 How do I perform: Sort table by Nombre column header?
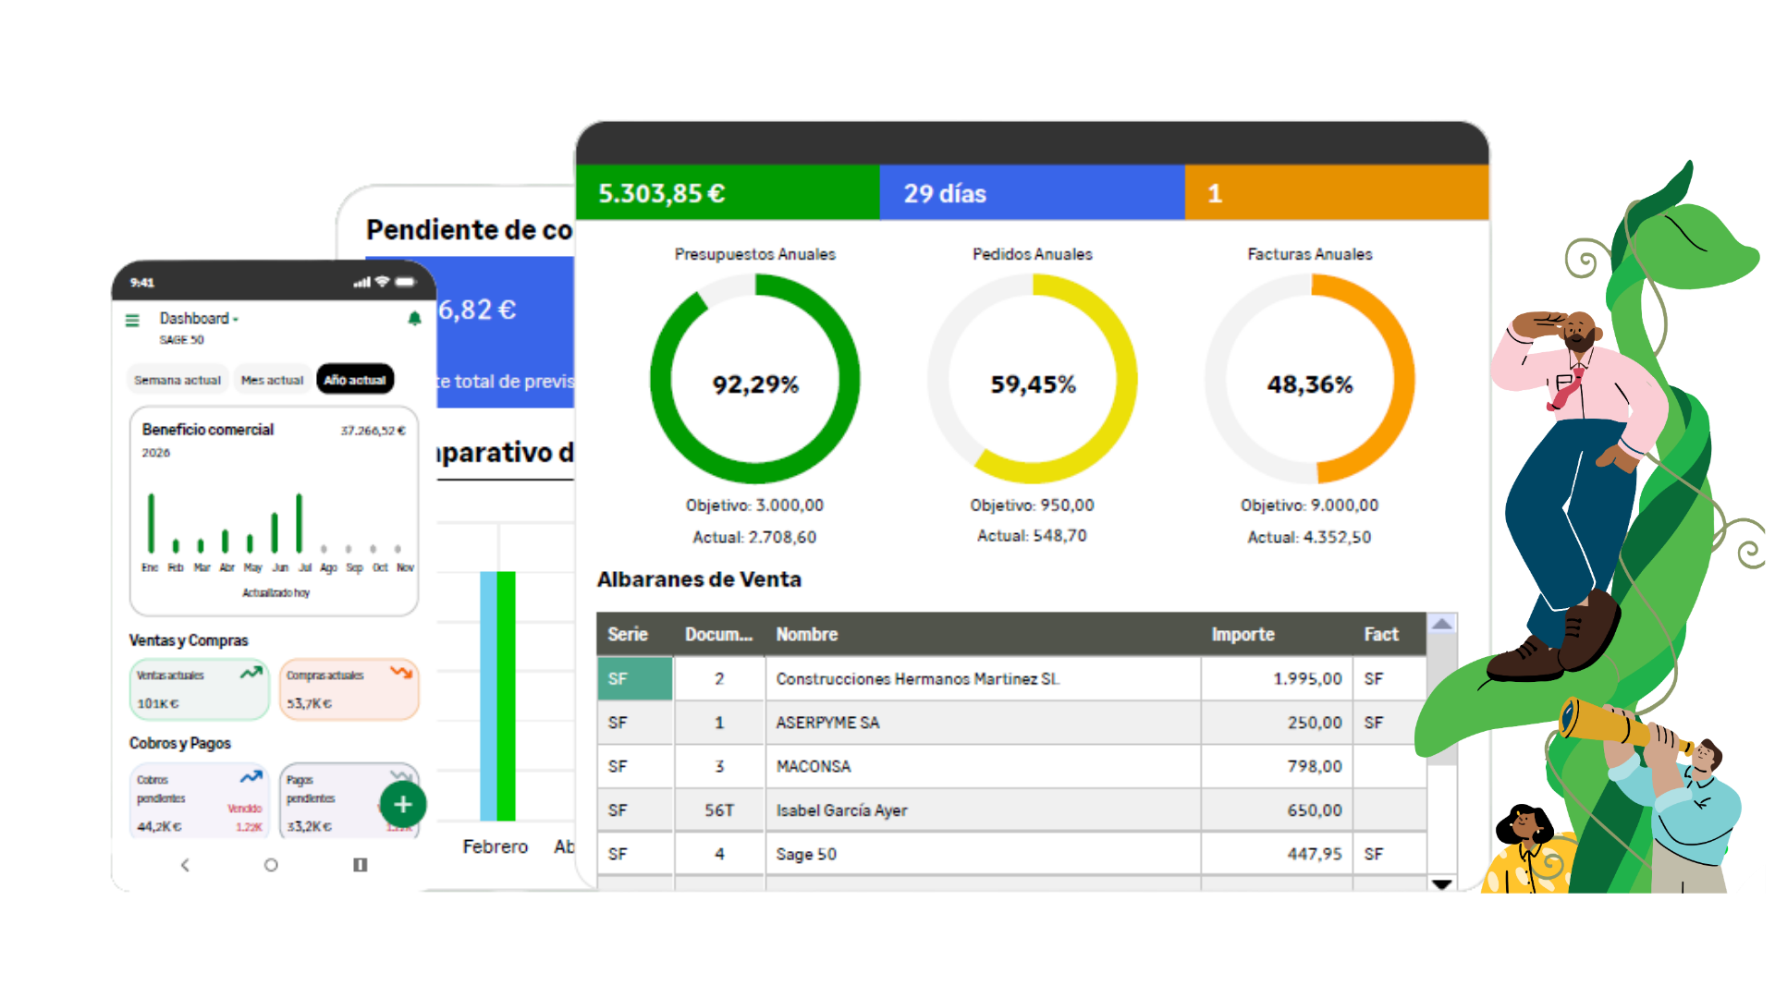click(983, 635)
